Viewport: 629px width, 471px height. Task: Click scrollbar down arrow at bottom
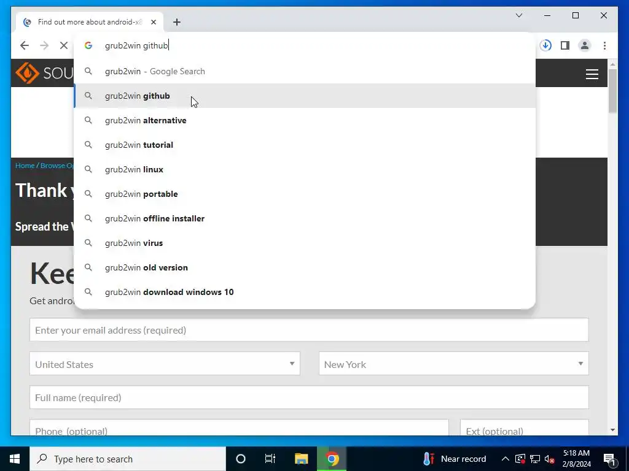point(612,430)
